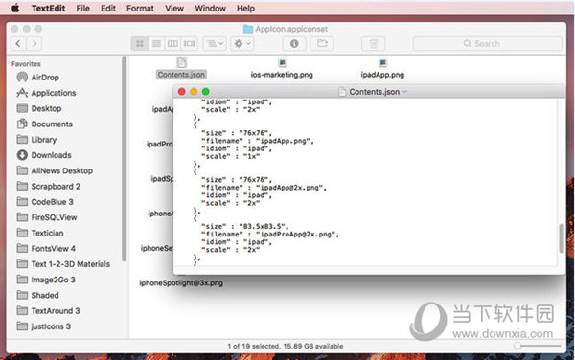Click the Finder Search field
The image size is (575, 360).
pos(488,44)
